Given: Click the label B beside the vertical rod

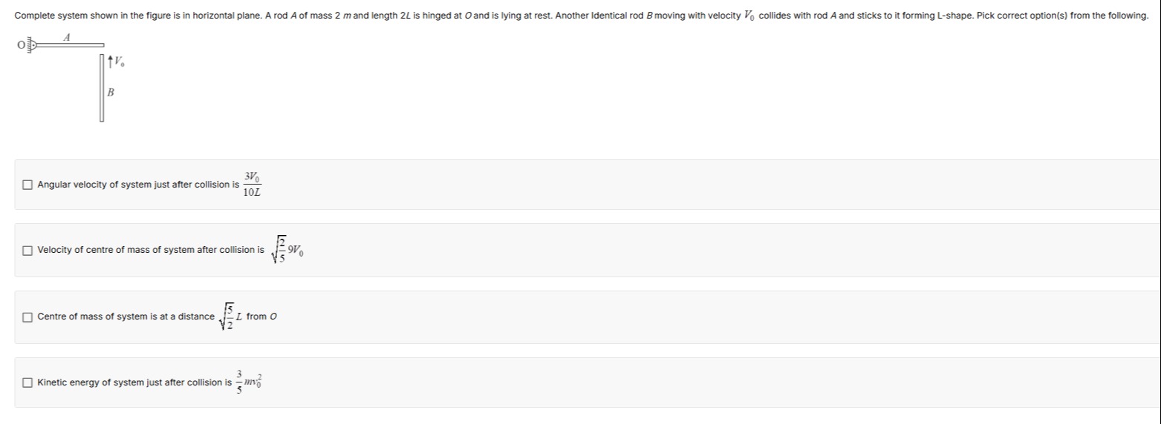Looking at the screenshot, I should [x=111, y=93].
